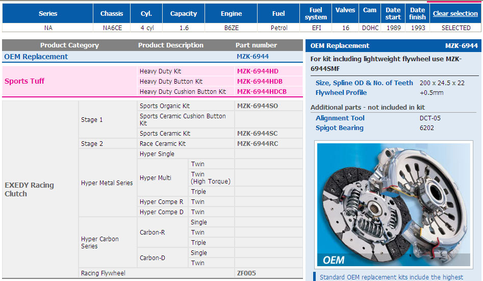This screenshot has height=281, width=483.
Task: Click the Sports Tuff category label
Action: pyautogui.click(x=24, y=81)
